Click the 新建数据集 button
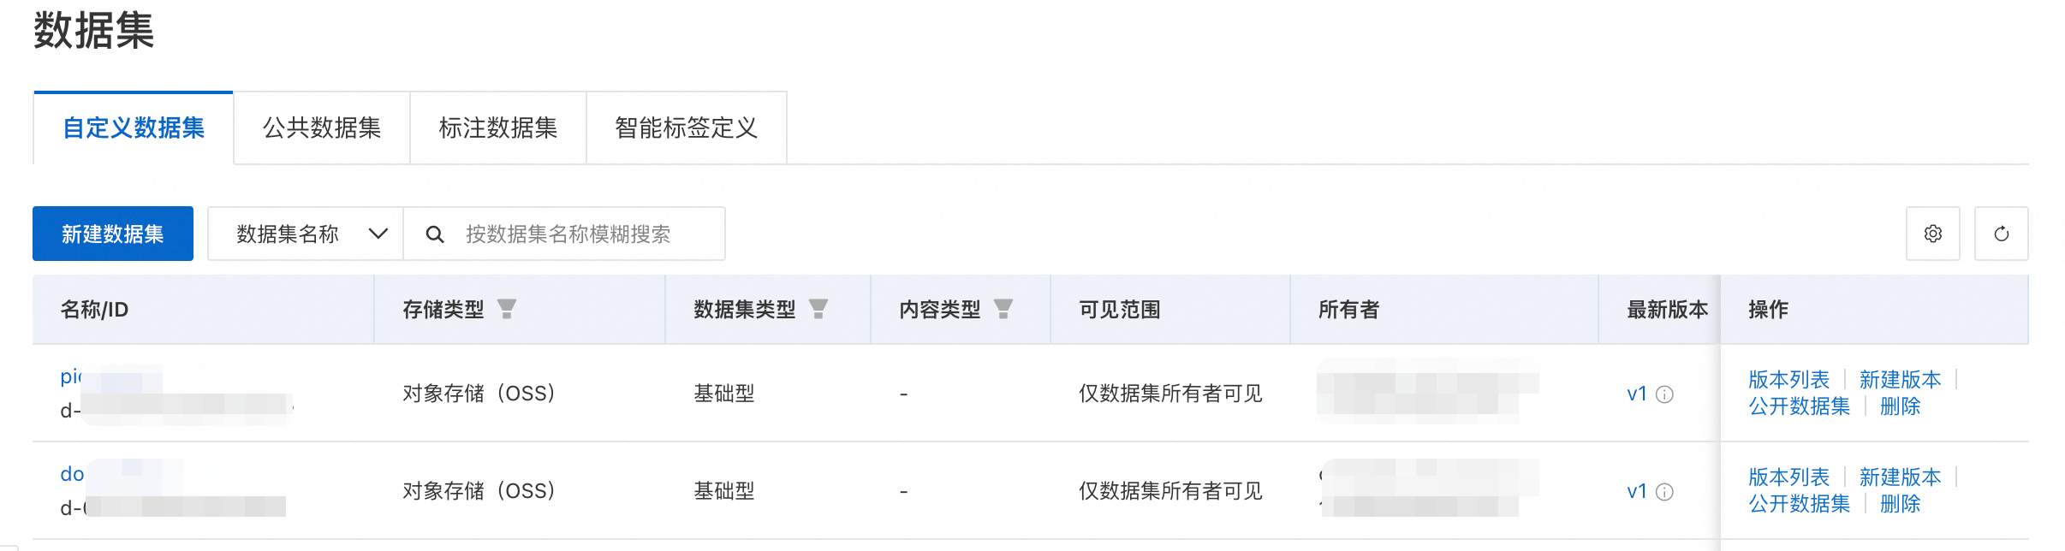 pos(113,234)
